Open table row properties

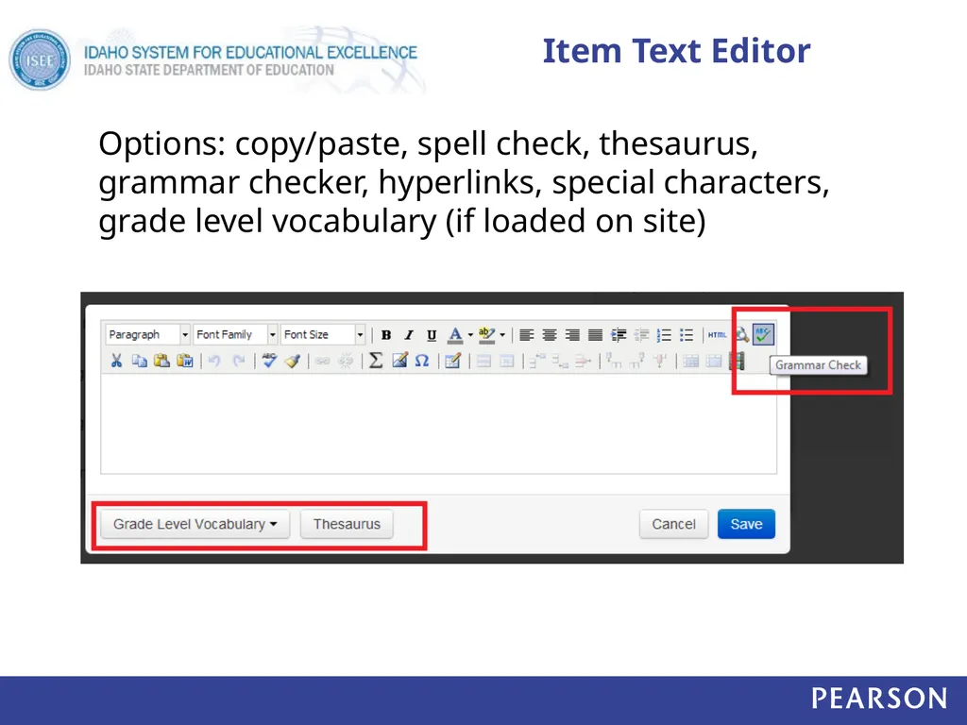pyautogui.click(x=484, y=361)
